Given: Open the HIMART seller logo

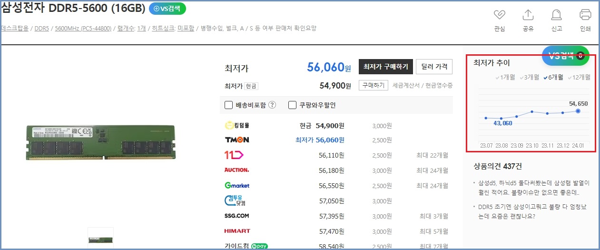Looking at the screenshot, I should [x=237, y=231].
